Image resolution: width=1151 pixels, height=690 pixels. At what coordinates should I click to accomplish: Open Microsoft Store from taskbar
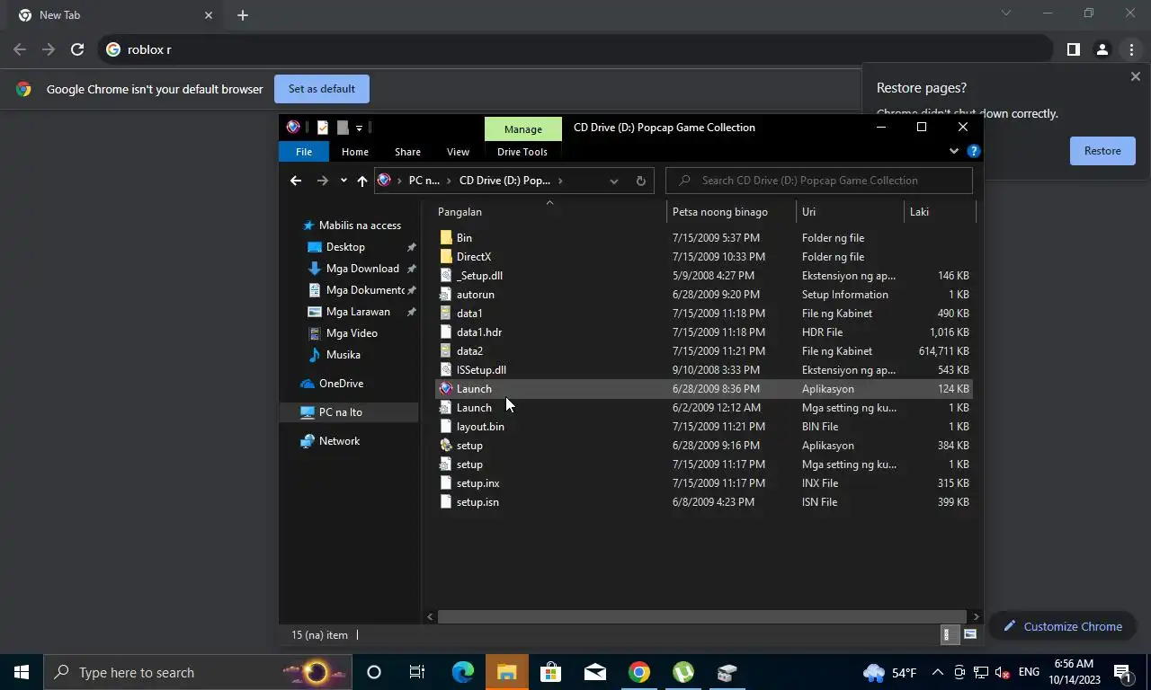550,672
